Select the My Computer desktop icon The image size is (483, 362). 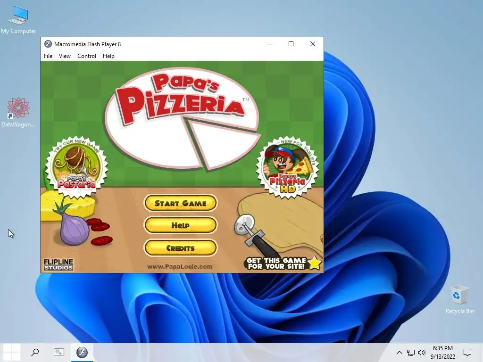[x=18, y=20]
